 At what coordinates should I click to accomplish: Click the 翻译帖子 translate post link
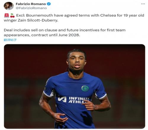pos(10,40)
